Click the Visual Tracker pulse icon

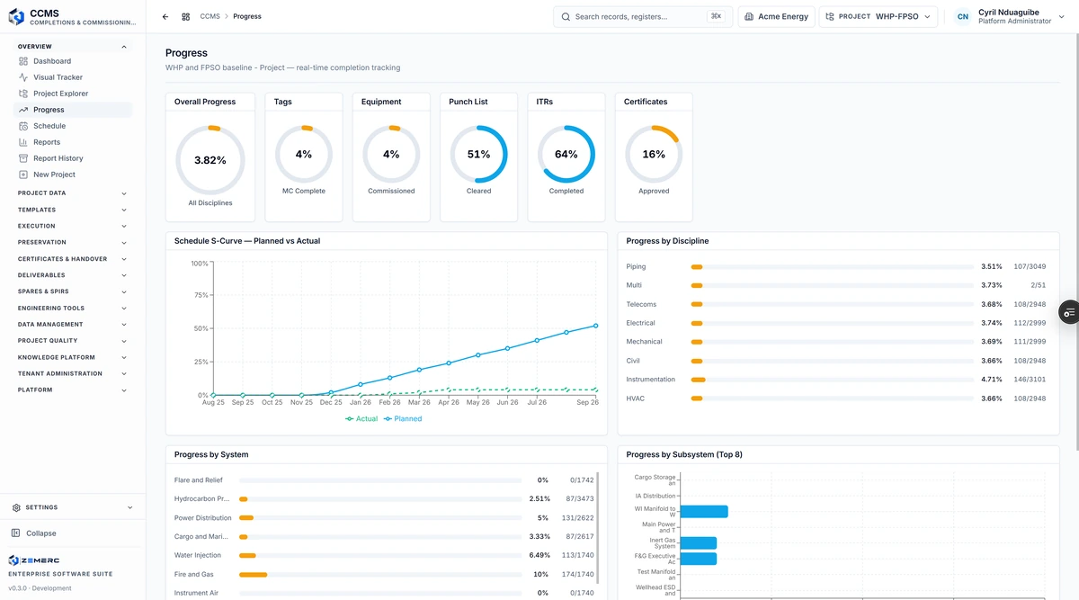coord(23,77)
